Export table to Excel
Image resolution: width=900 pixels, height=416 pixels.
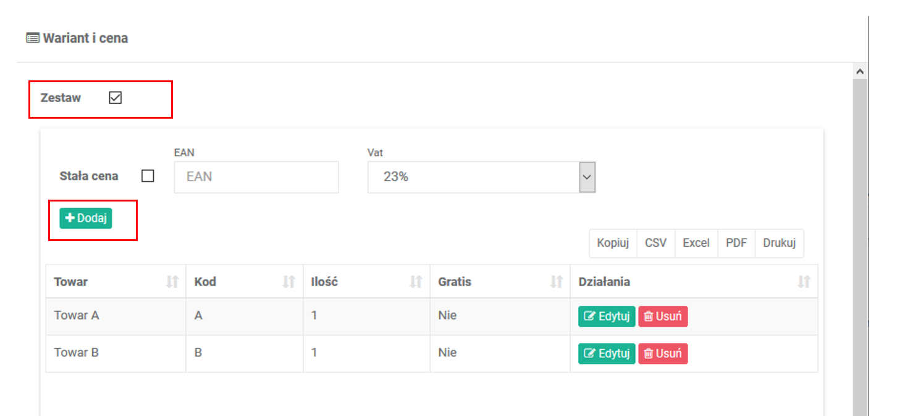click(696, 243)
